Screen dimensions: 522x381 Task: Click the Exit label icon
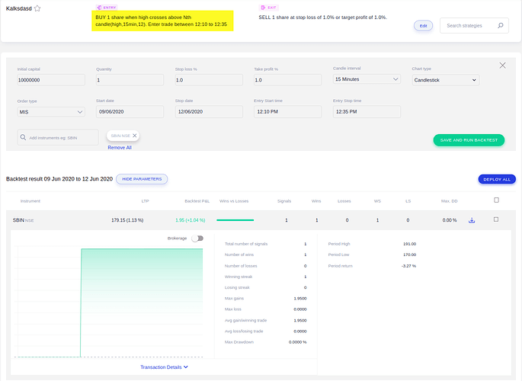(263, 8)
